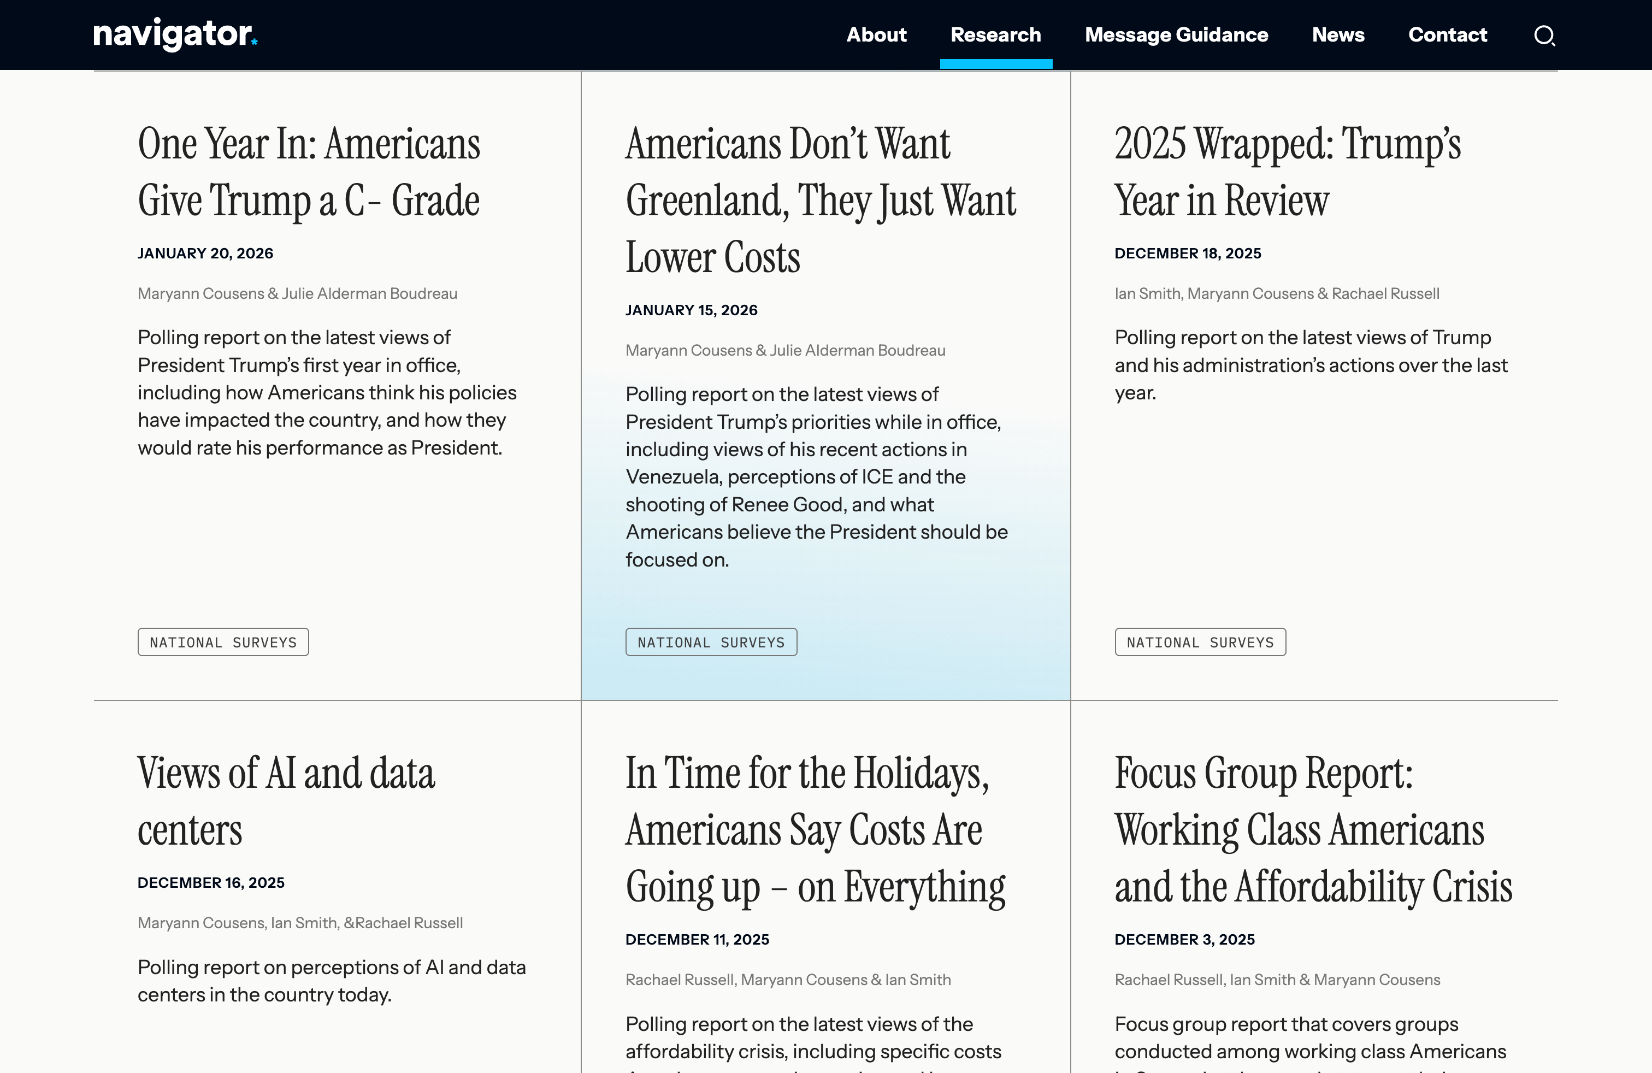Open 'Americans Don't Want Greenland' article

click(821, 200)
